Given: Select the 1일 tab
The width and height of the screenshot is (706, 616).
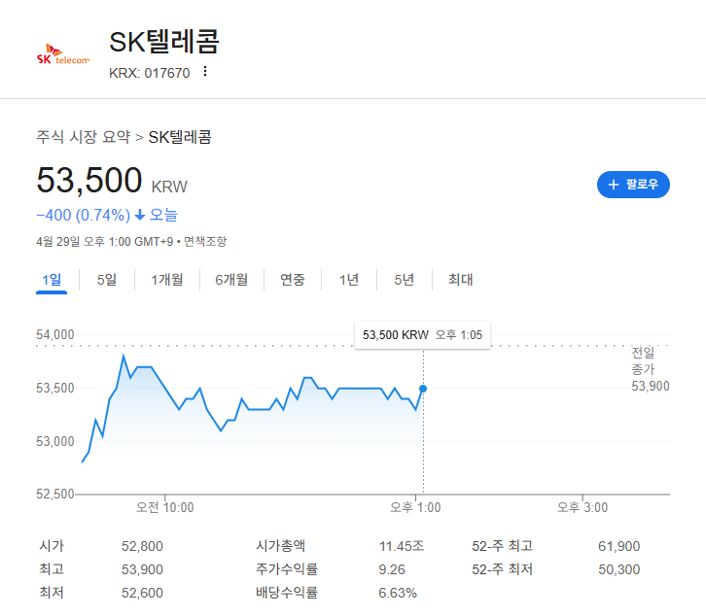Looking at the screenshot, I should 52,280.
